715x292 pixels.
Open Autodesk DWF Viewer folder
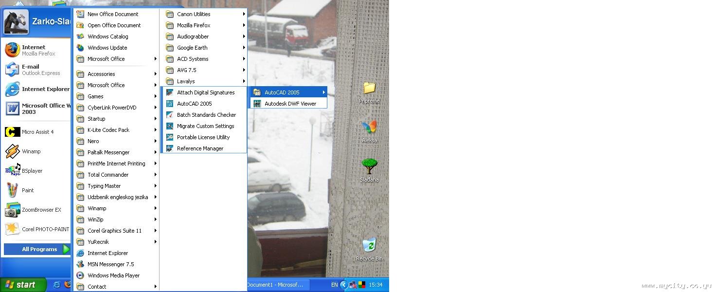(x=289, y=104)
